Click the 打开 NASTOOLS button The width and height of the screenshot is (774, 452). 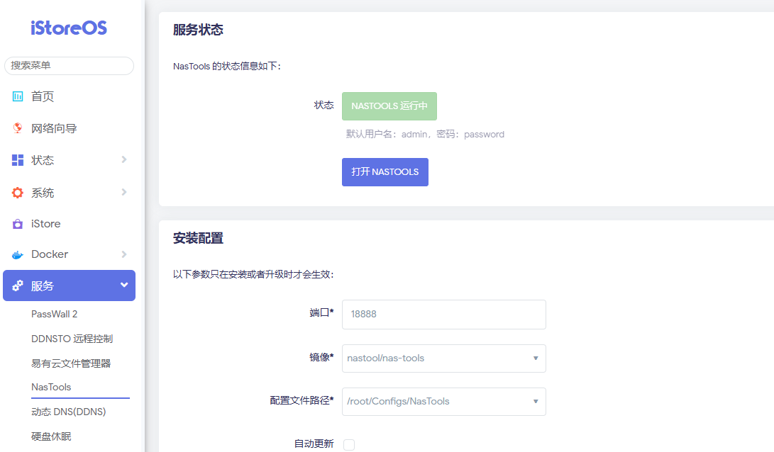(x=385, y=172)
